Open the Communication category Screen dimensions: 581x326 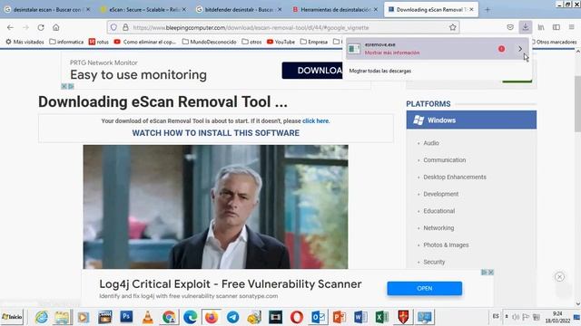[x=444, y=159]
